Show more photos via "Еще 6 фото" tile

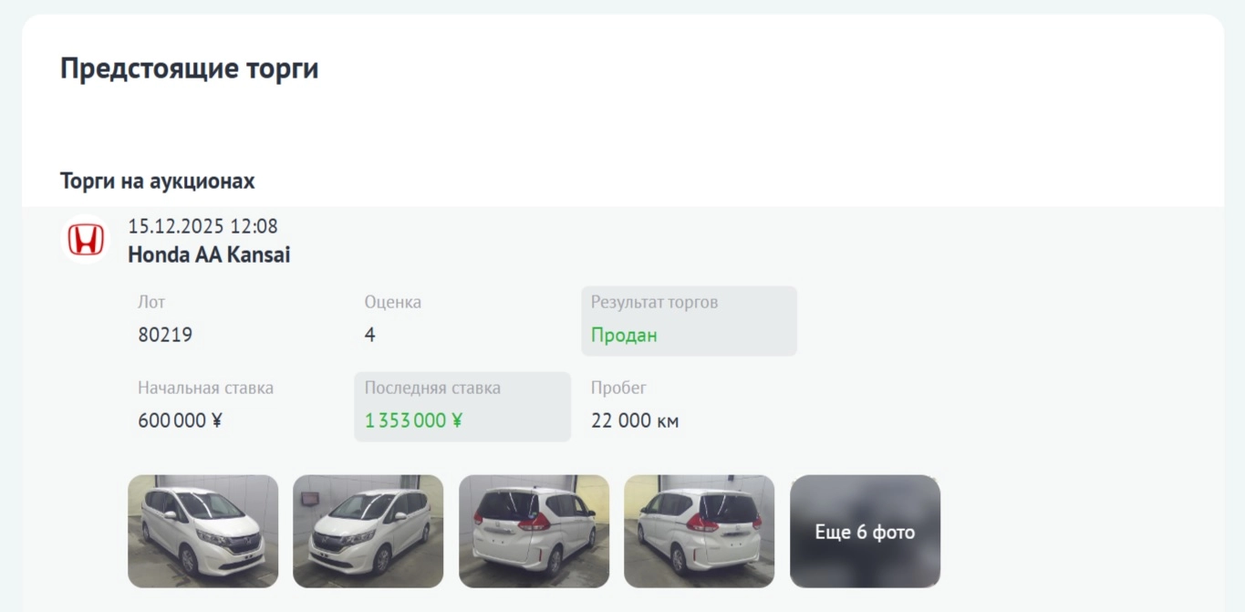point(865,531)
